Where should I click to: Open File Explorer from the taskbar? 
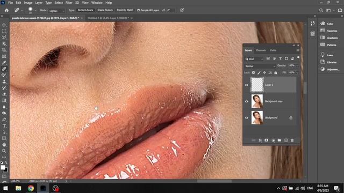18,188
